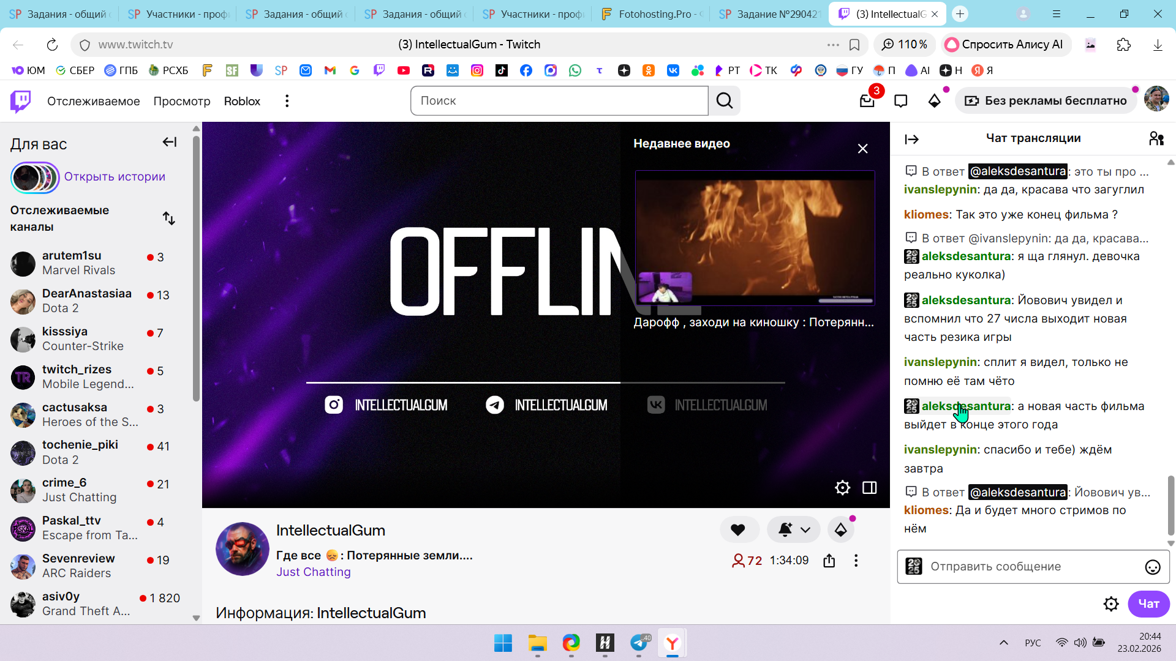Open the Просмотр navigation tab
The image size is (1176, 661).
181,101
